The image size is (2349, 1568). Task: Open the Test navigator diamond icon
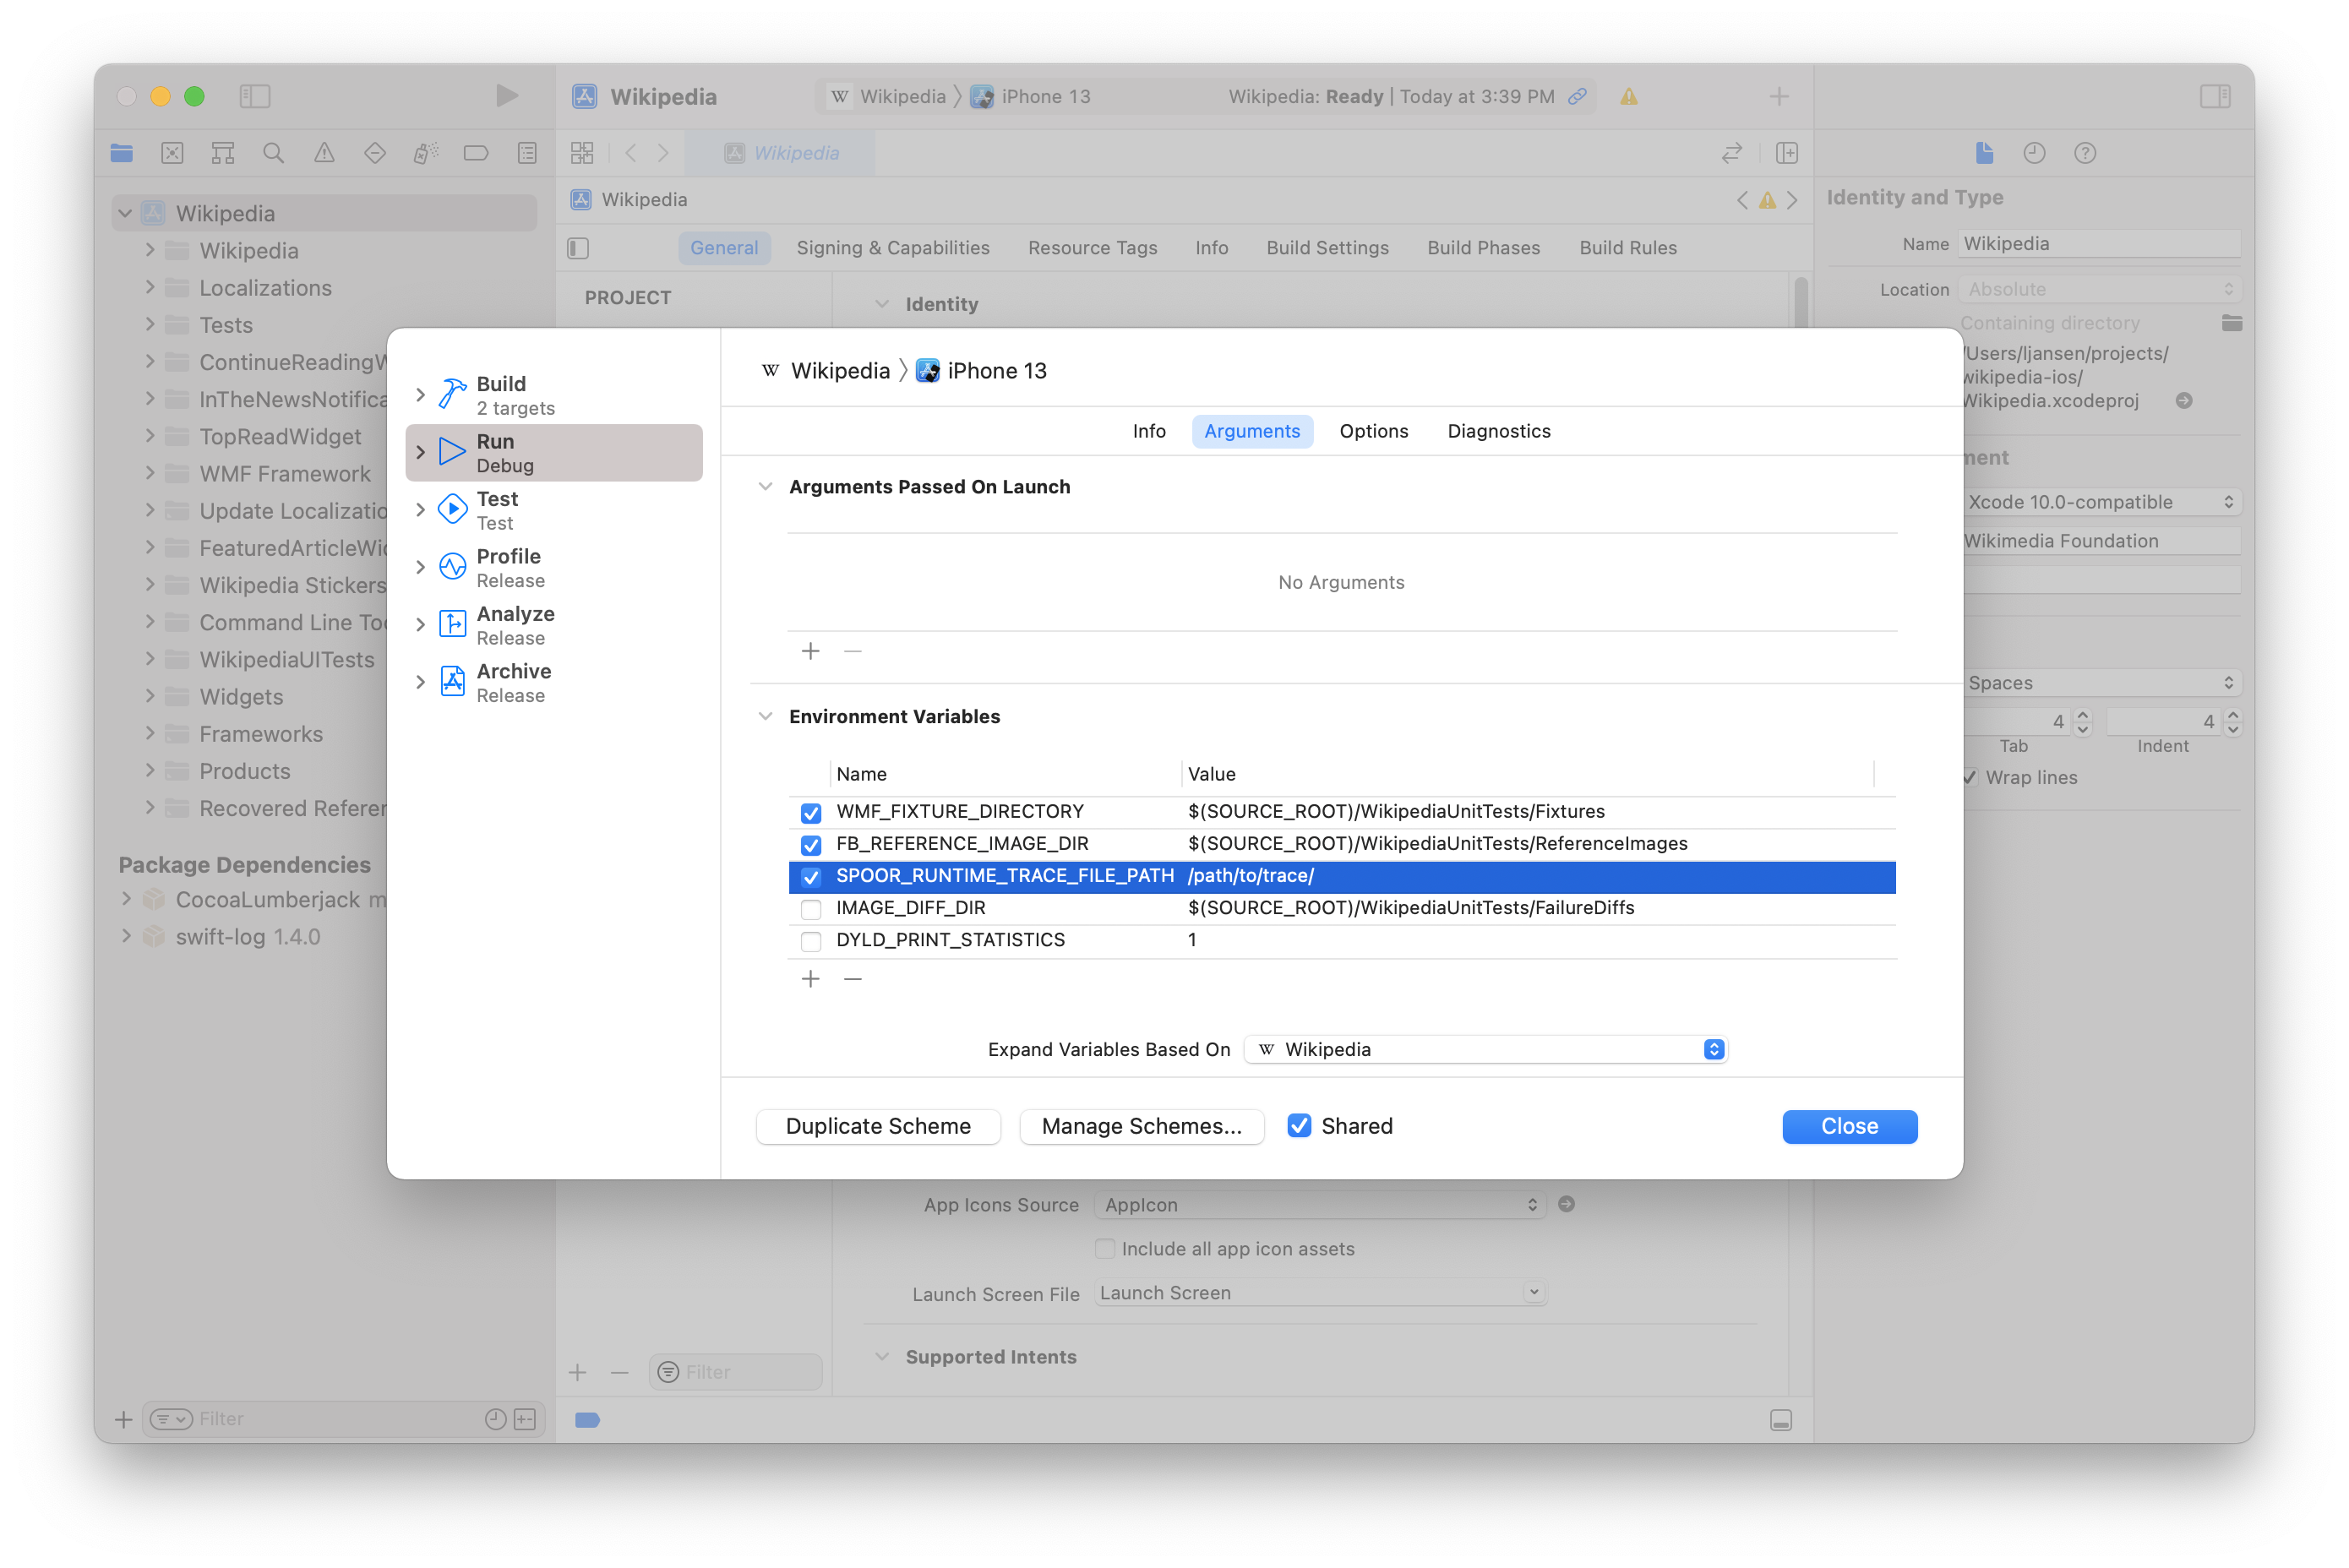click(375, 153)
